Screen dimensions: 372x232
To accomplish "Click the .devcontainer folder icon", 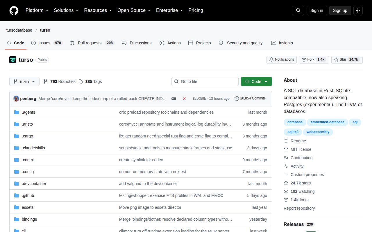I will tap(17, 184).
